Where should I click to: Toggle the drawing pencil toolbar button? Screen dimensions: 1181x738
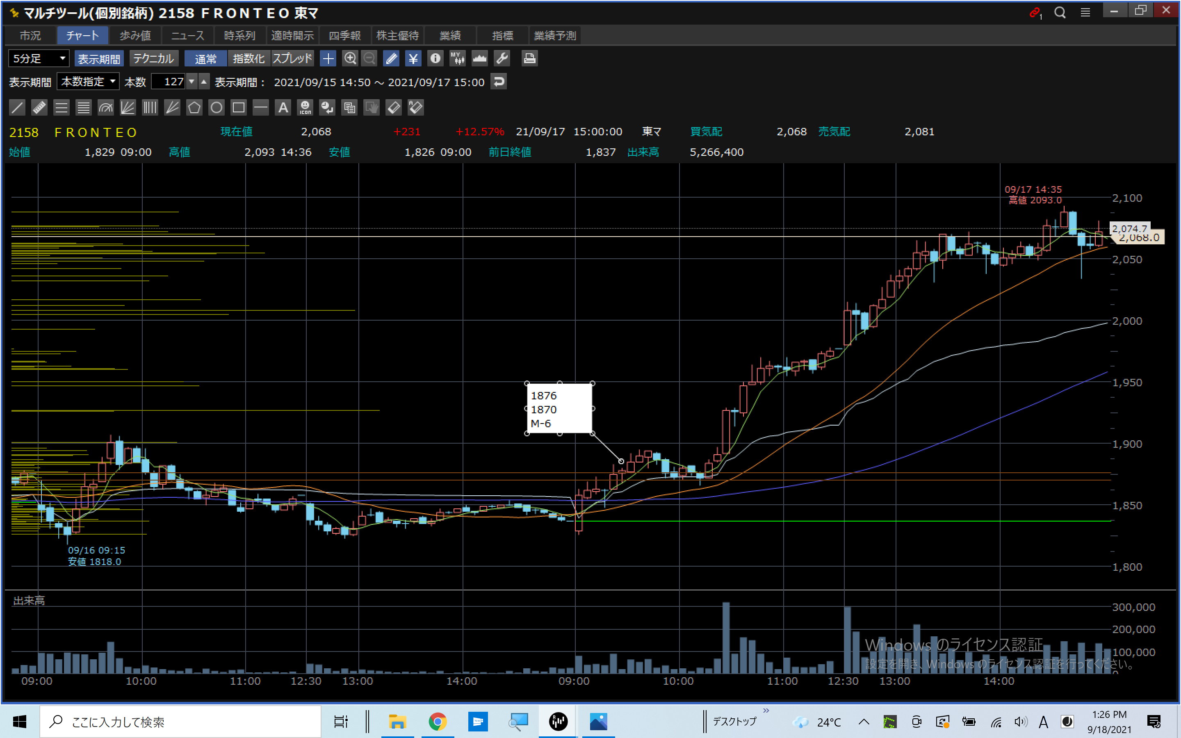[x=391, y=59]
